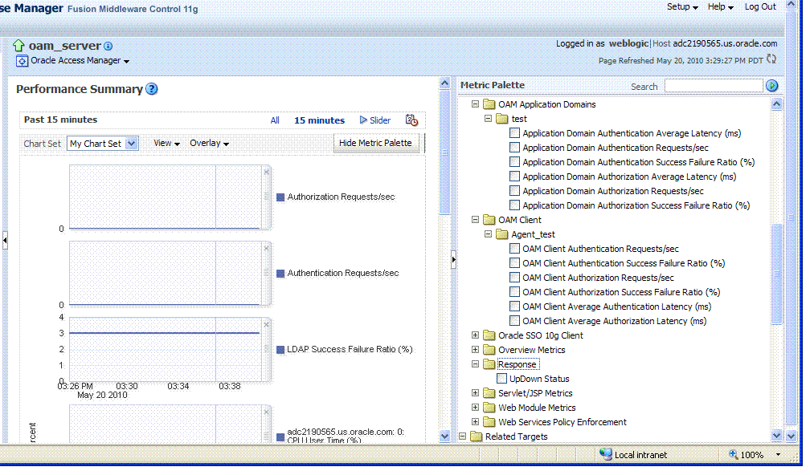Image resolution: width=810 pixels, height=475 pixels.
Task: Click the Log Out link
Action: point(760,6)
